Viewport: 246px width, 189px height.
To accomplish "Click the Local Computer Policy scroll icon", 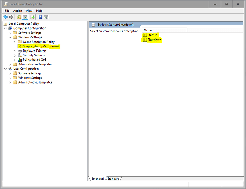I will coord(6,24).
